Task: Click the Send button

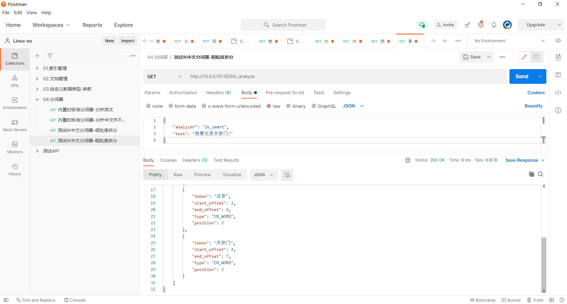Action: pyautogui.click(x=522, y=76)
